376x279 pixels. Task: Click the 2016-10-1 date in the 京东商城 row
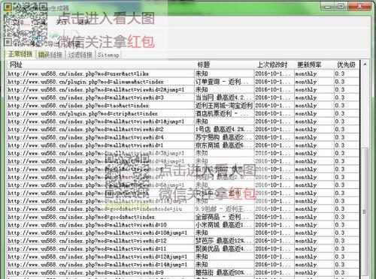(x=274, y=145)
